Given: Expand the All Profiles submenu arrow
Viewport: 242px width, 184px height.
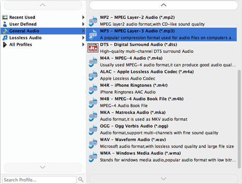Looking at the screenshot, I should tap(83, 45).
